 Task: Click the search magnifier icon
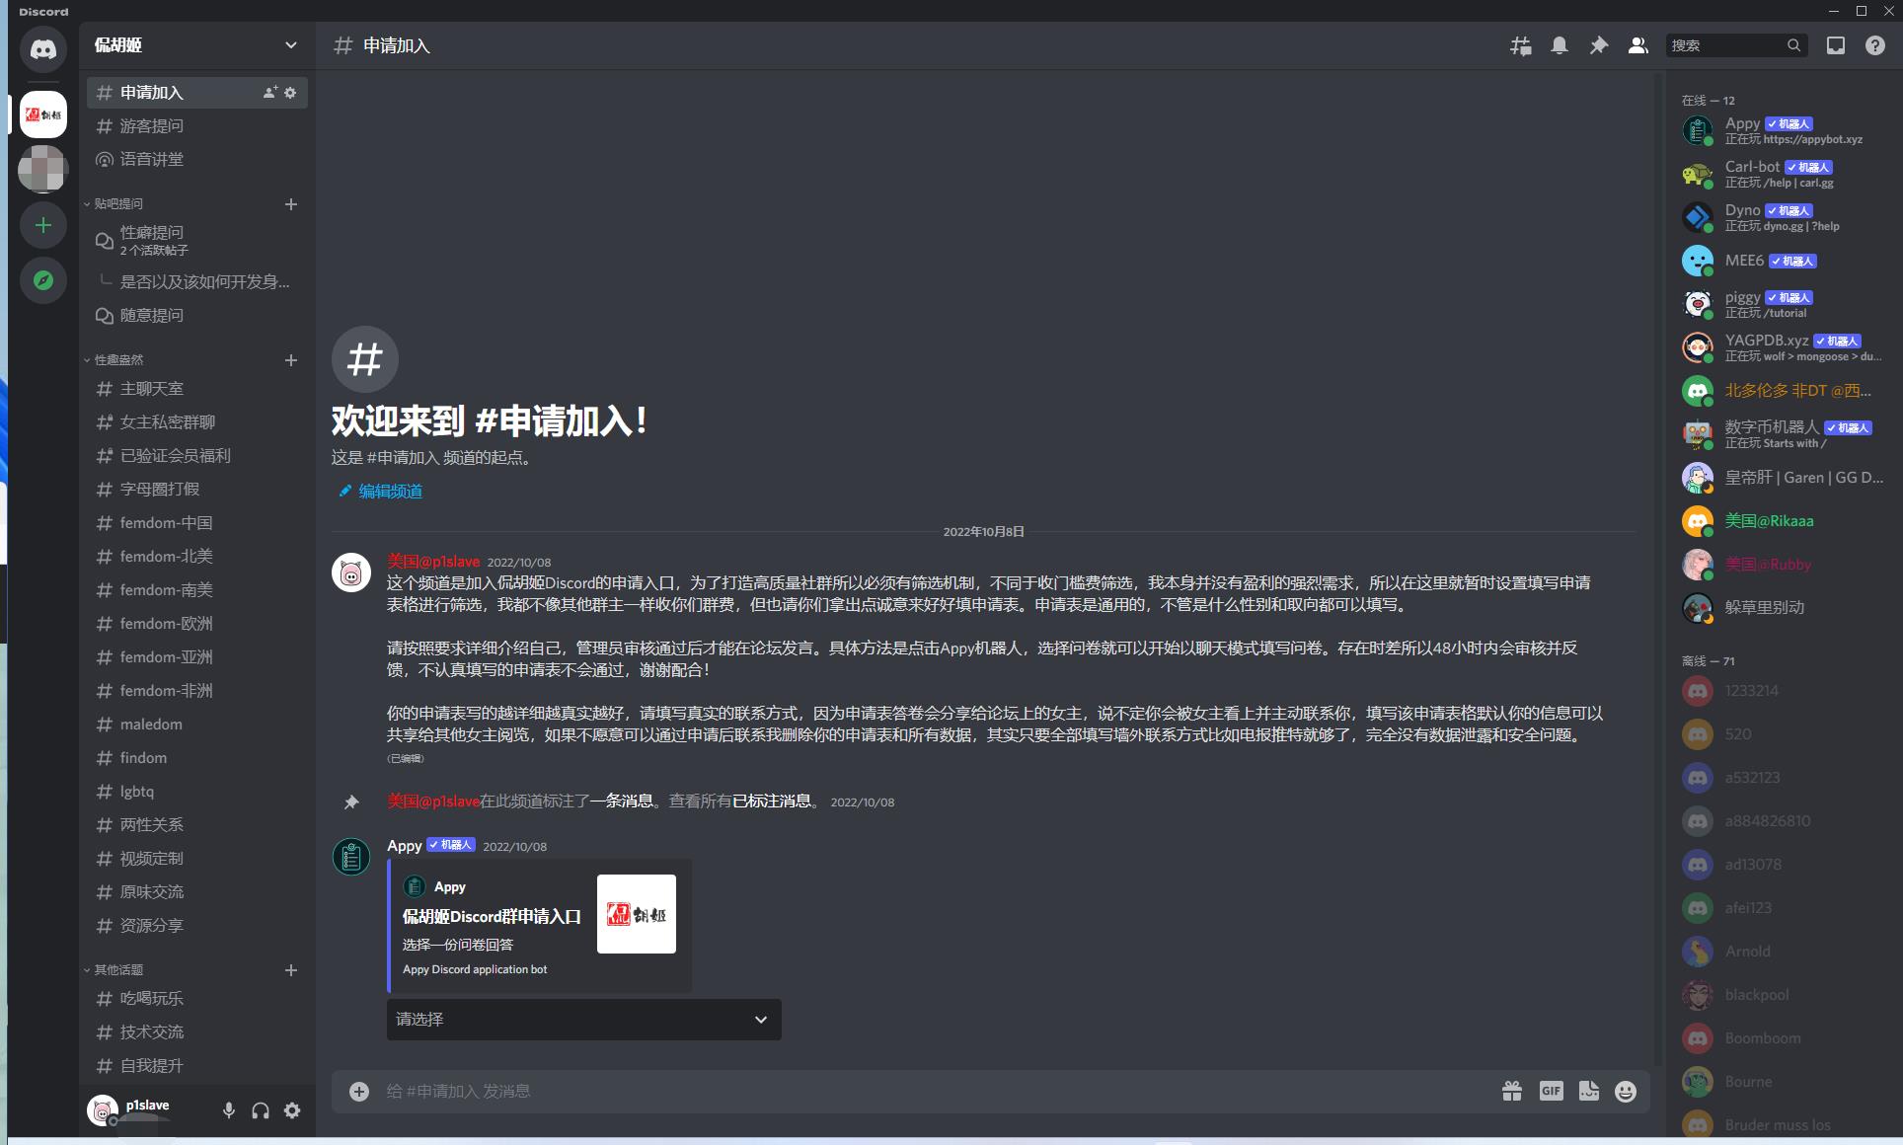coord(1794,45)
